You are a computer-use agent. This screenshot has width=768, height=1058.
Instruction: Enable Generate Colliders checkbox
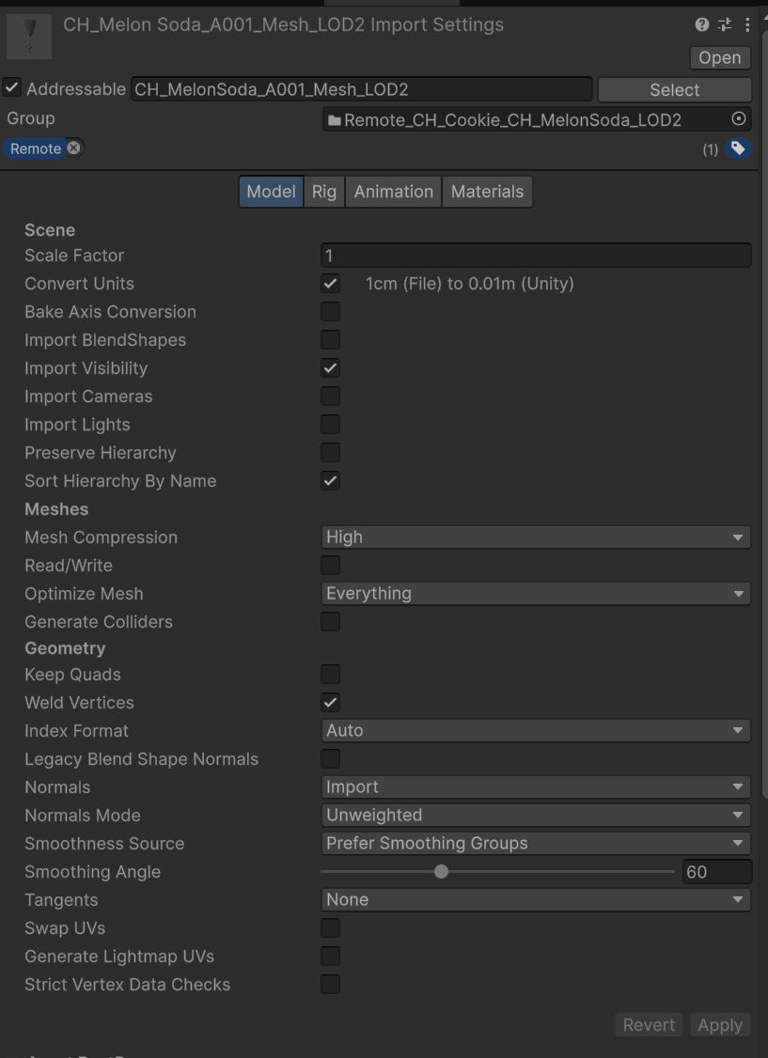pyautogui.click(x=330, y=622)
